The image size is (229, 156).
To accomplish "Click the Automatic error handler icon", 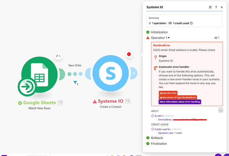I will 155,68.
